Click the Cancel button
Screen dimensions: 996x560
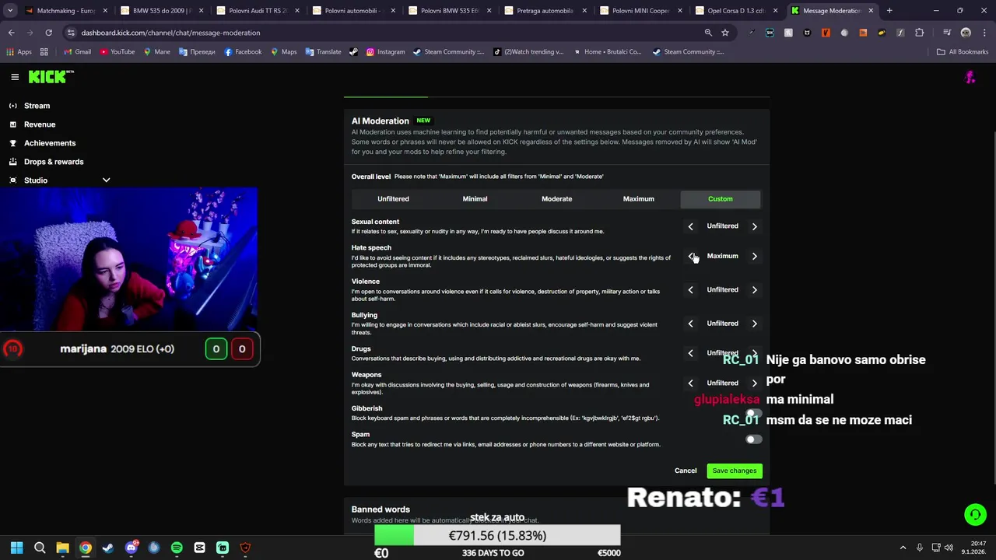click(686, 471)
